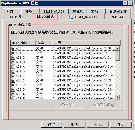Click the file icon of the 401;1 row
This screenshot has height=130, width=135.
[x=13, y=53]
